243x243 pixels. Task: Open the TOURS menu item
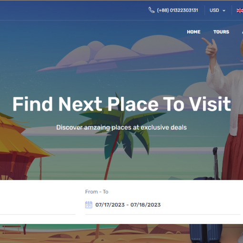point(221,32)
